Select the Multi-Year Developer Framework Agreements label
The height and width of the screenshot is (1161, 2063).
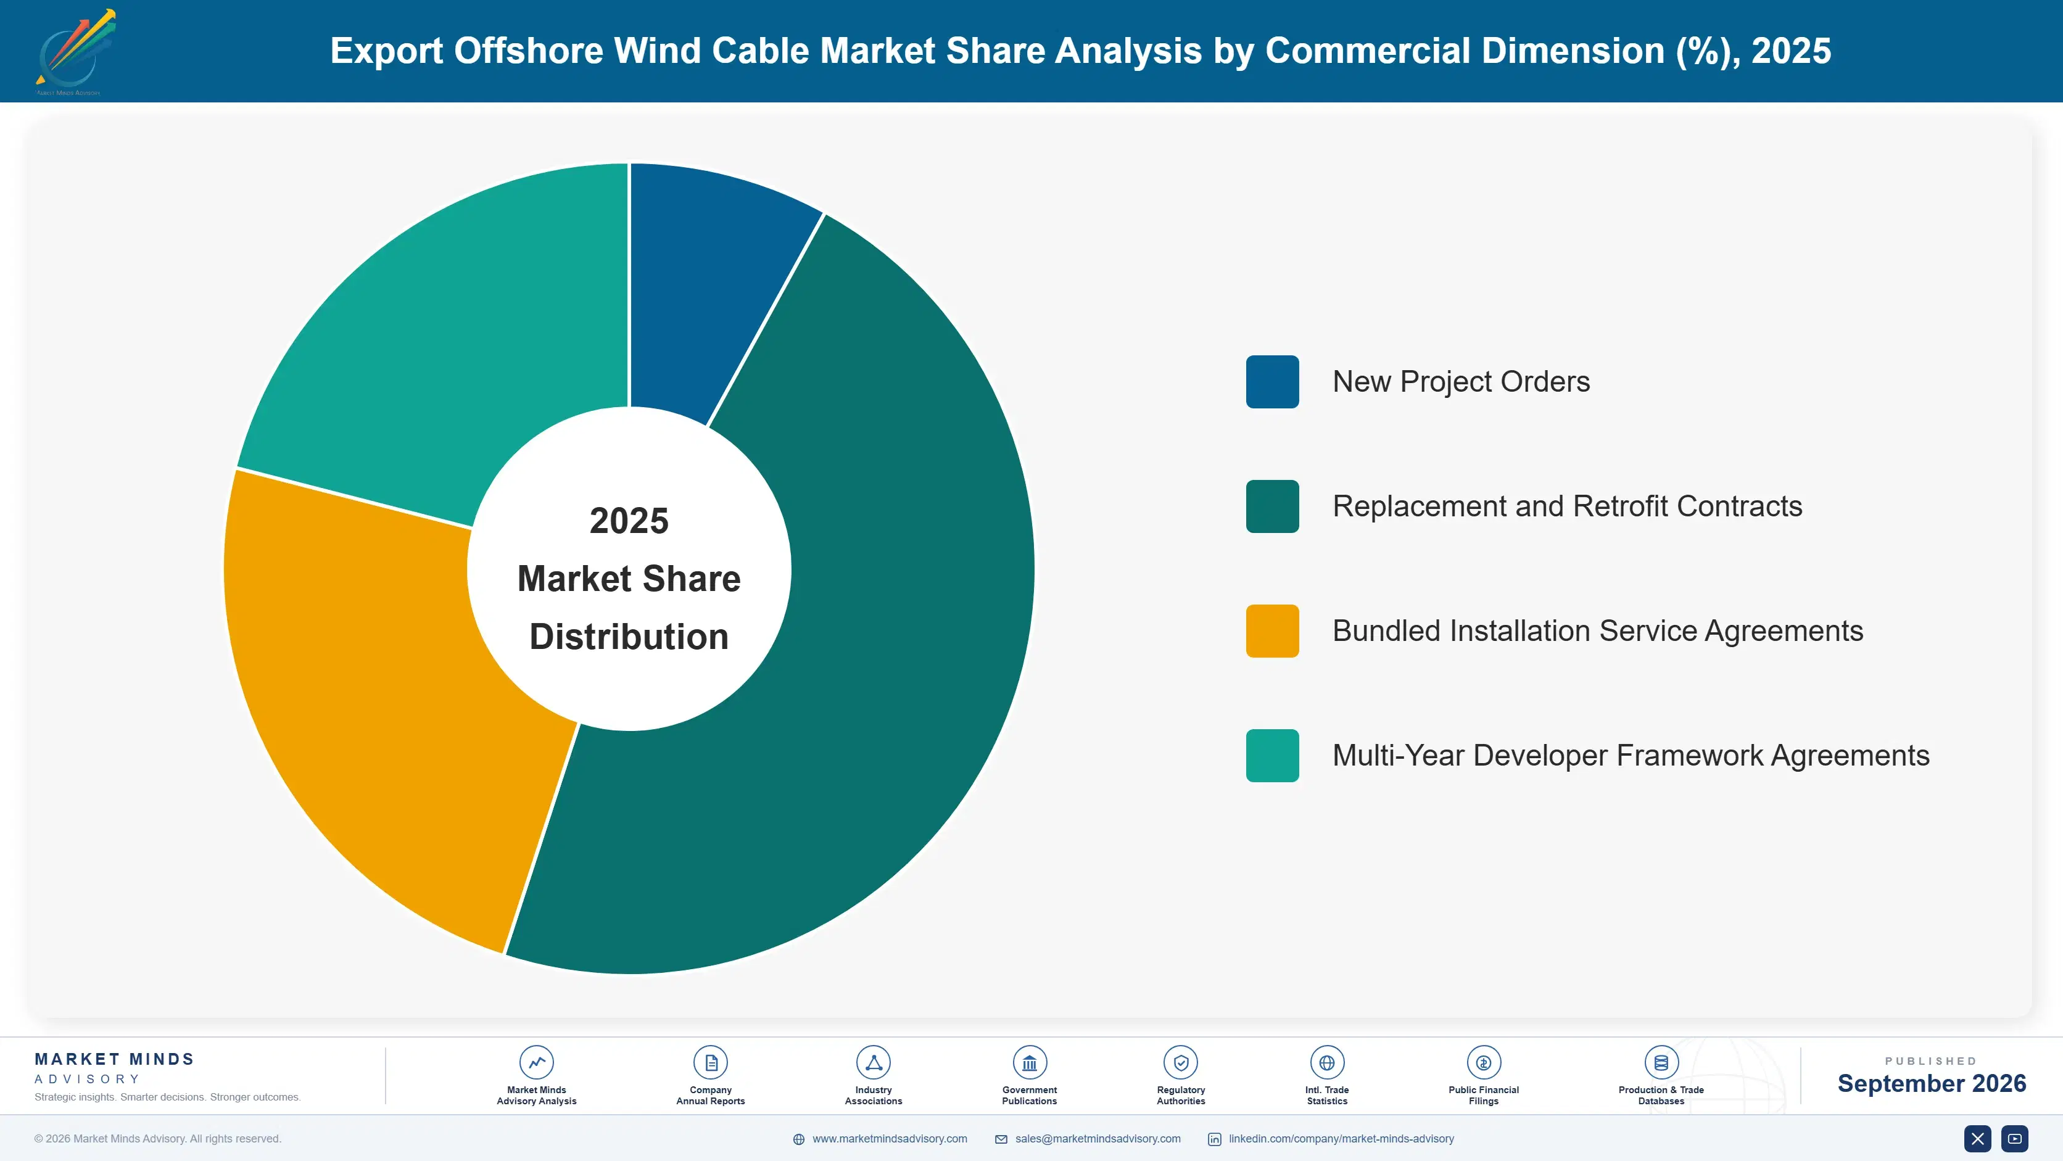pyautogui.click(x=1631, y=756)
